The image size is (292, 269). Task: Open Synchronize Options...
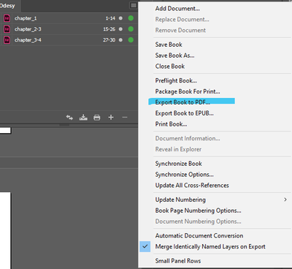[185, 175]
